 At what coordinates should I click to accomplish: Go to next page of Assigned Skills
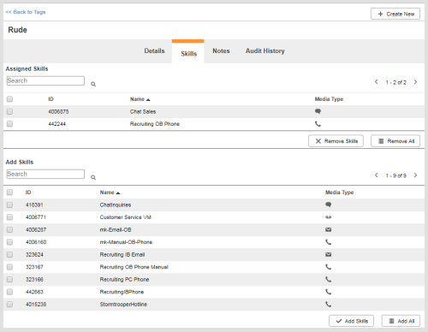click(415, 82)
